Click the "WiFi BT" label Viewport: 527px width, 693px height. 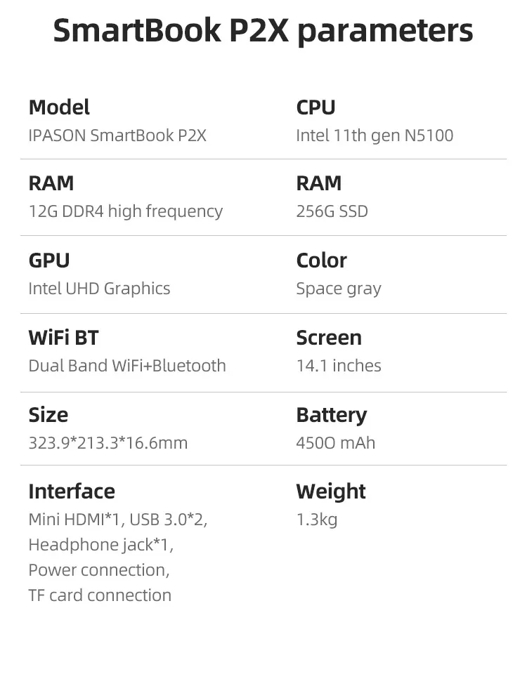[x=63, y=338]
